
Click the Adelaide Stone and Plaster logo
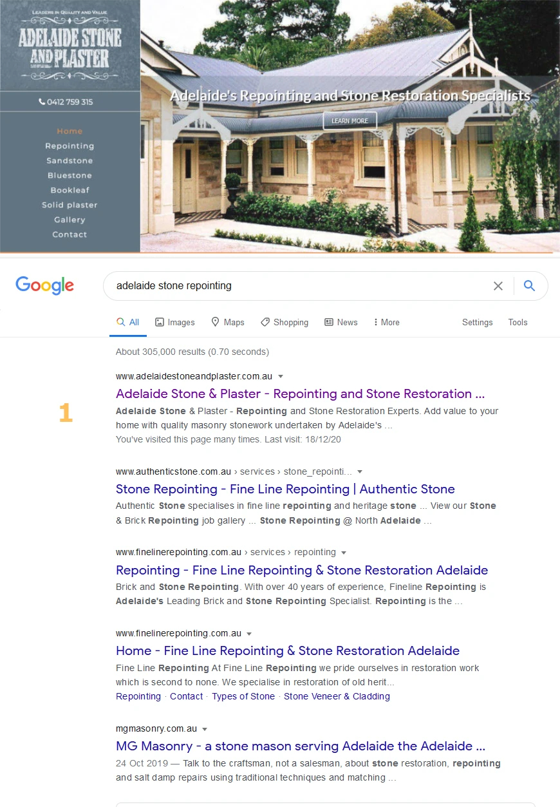coord(70,45)
